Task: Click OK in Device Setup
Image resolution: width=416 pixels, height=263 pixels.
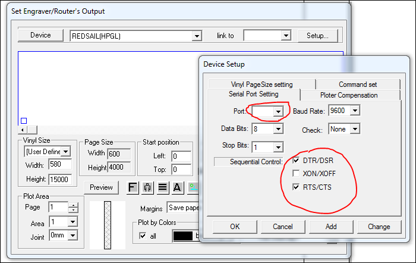Action: [235, 227]
